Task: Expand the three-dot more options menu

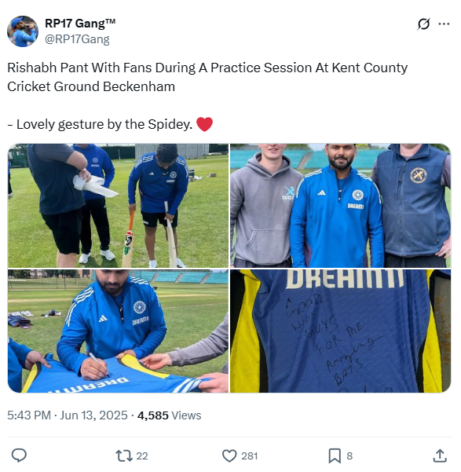Action: [x=444, y=24]
